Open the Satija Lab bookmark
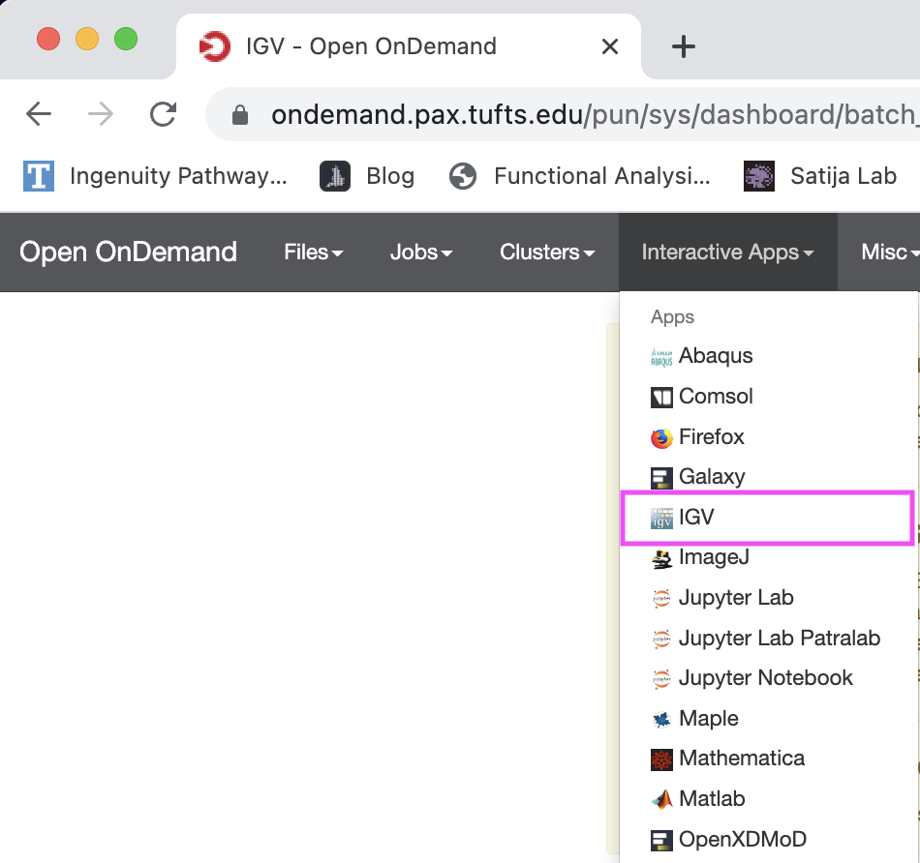Image resolution: width=920 pixels, height=863 pixels. pos(820,176)
